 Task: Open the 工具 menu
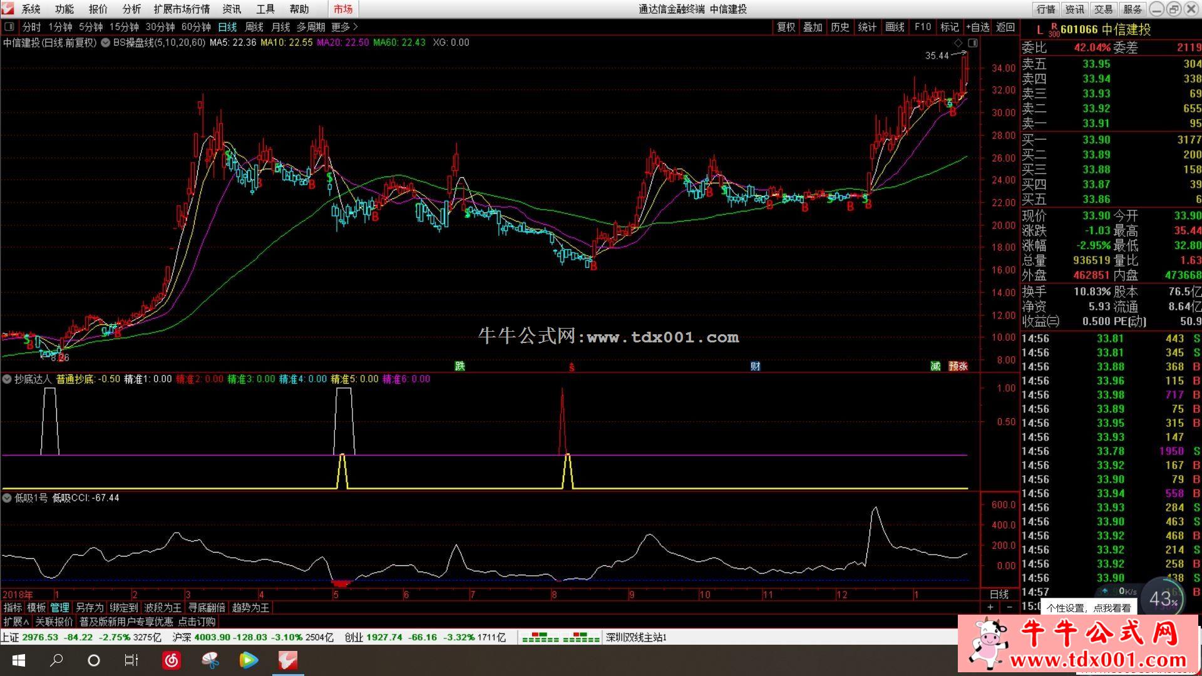click(x=265, y=9)
